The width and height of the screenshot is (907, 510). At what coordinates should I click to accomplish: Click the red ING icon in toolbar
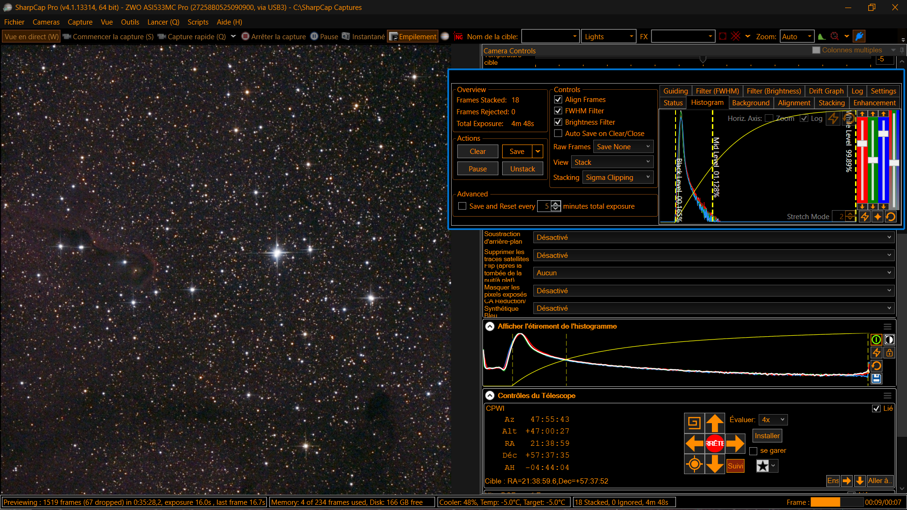click(459, 37)
